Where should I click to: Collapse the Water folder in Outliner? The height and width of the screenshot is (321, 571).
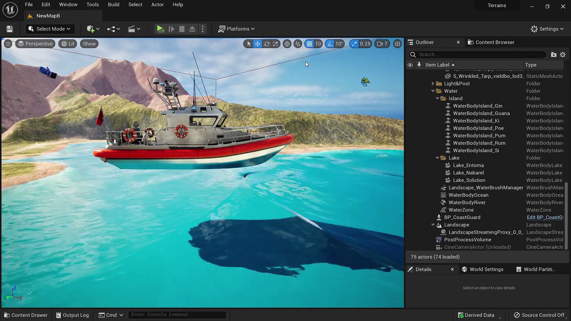(432, 91)
